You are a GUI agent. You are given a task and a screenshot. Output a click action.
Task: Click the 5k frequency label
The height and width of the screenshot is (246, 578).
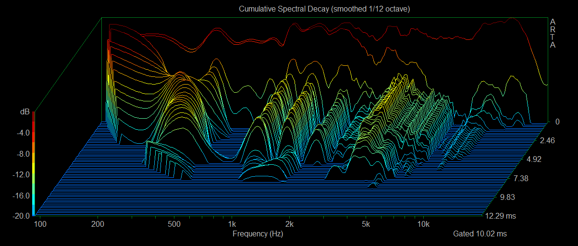366,224
